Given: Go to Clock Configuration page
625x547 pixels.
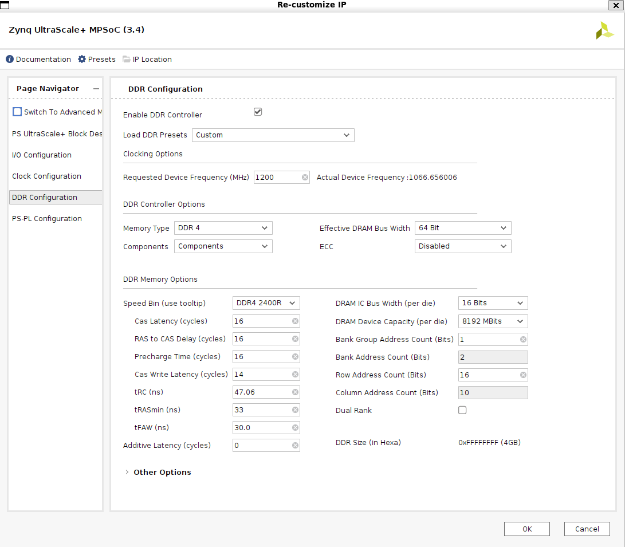Looking at the screenshot, I should point(46,176).
